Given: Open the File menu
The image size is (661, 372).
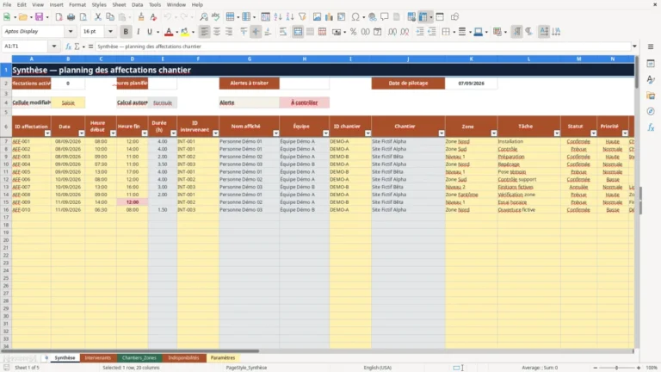Looking at the screenshot, I should pyautogui.click(x=7, y=4).
